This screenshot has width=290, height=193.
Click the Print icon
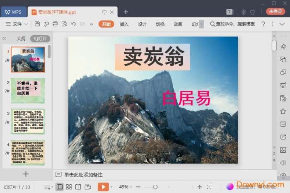pyautogui.click(x=55, y=24)
